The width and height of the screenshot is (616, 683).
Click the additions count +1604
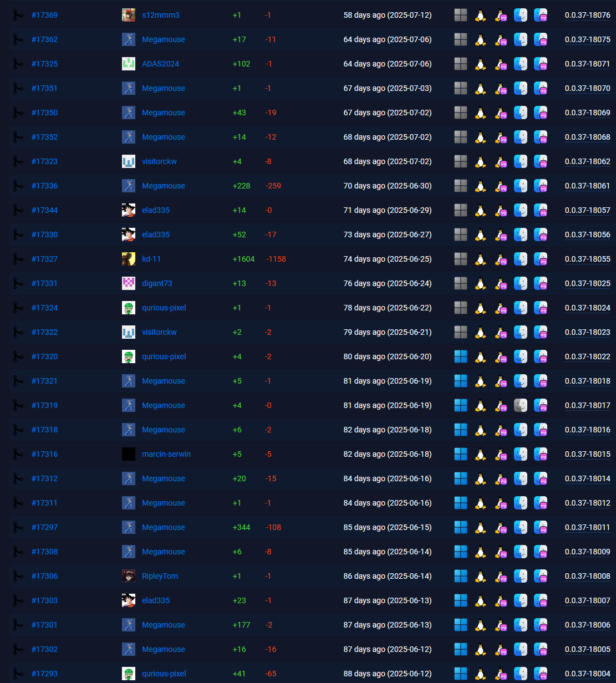244,259
